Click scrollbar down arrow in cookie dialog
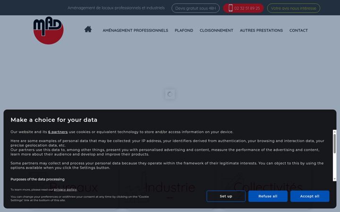340x212 pixels. pyautogui.click(x=335, y=179)
